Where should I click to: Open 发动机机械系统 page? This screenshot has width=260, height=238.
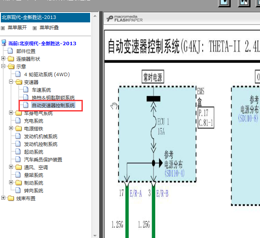point(41,136)
